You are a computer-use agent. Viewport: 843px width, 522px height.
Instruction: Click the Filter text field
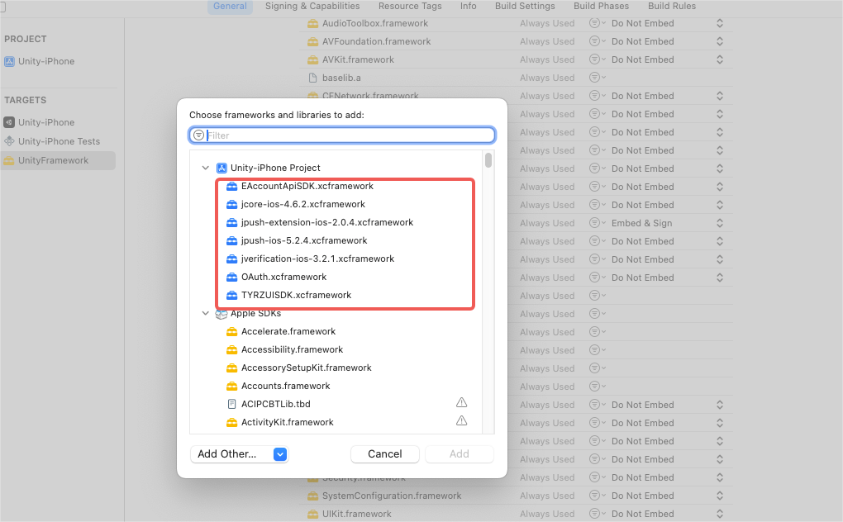click(342, 135)
